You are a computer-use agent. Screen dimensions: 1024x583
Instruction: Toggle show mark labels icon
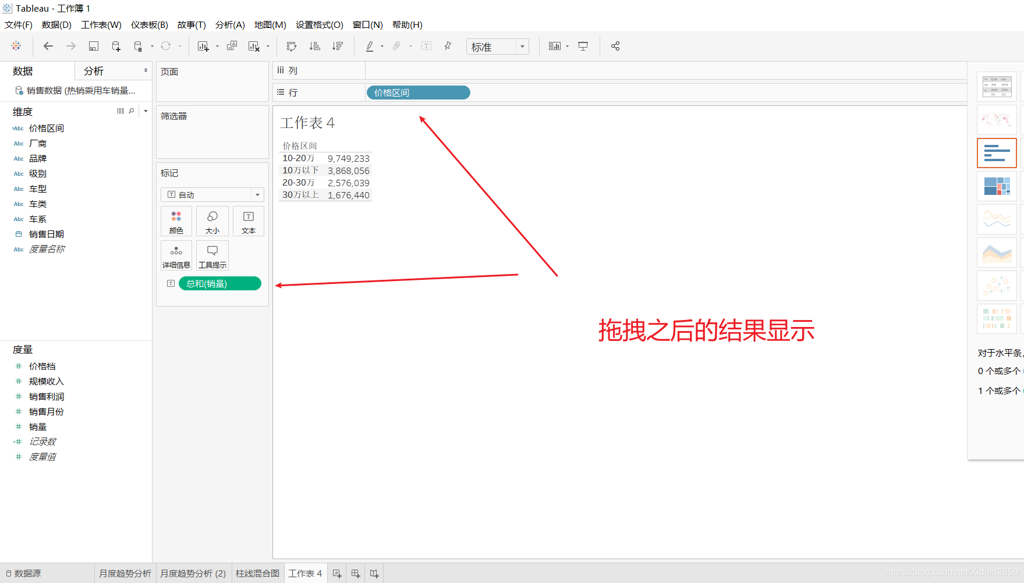coord(427,46)
